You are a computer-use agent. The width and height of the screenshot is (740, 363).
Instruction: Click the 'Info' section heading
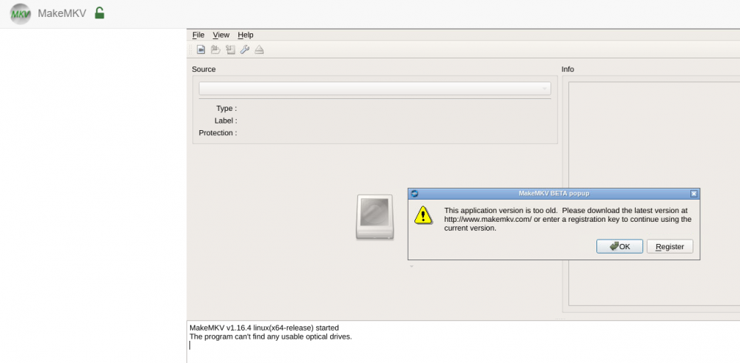(x=568, y=69)
